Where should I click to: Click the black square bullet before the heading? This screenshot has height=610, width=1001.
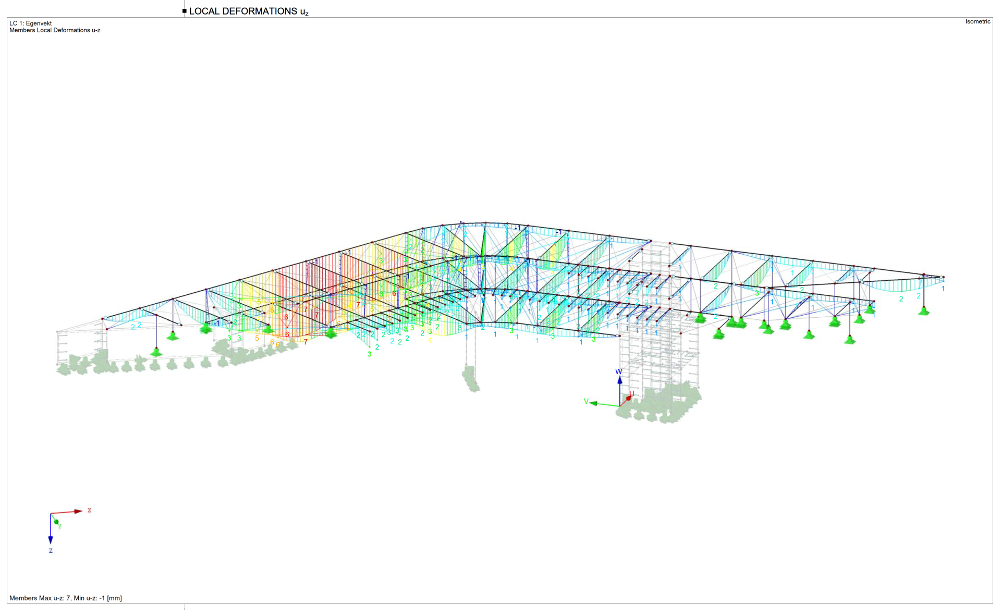click(x=185, y=11)
